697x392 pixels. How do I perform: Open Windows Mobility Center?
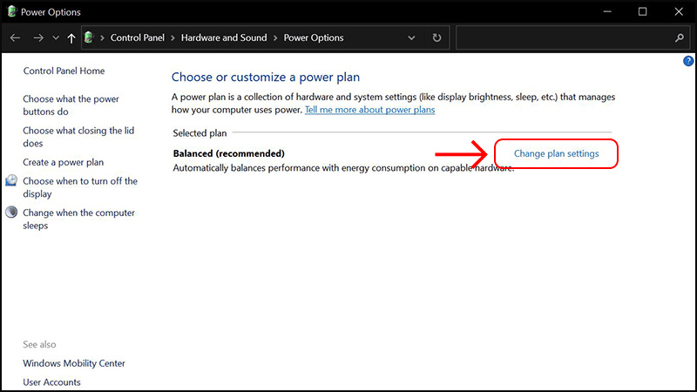point(74,363)
